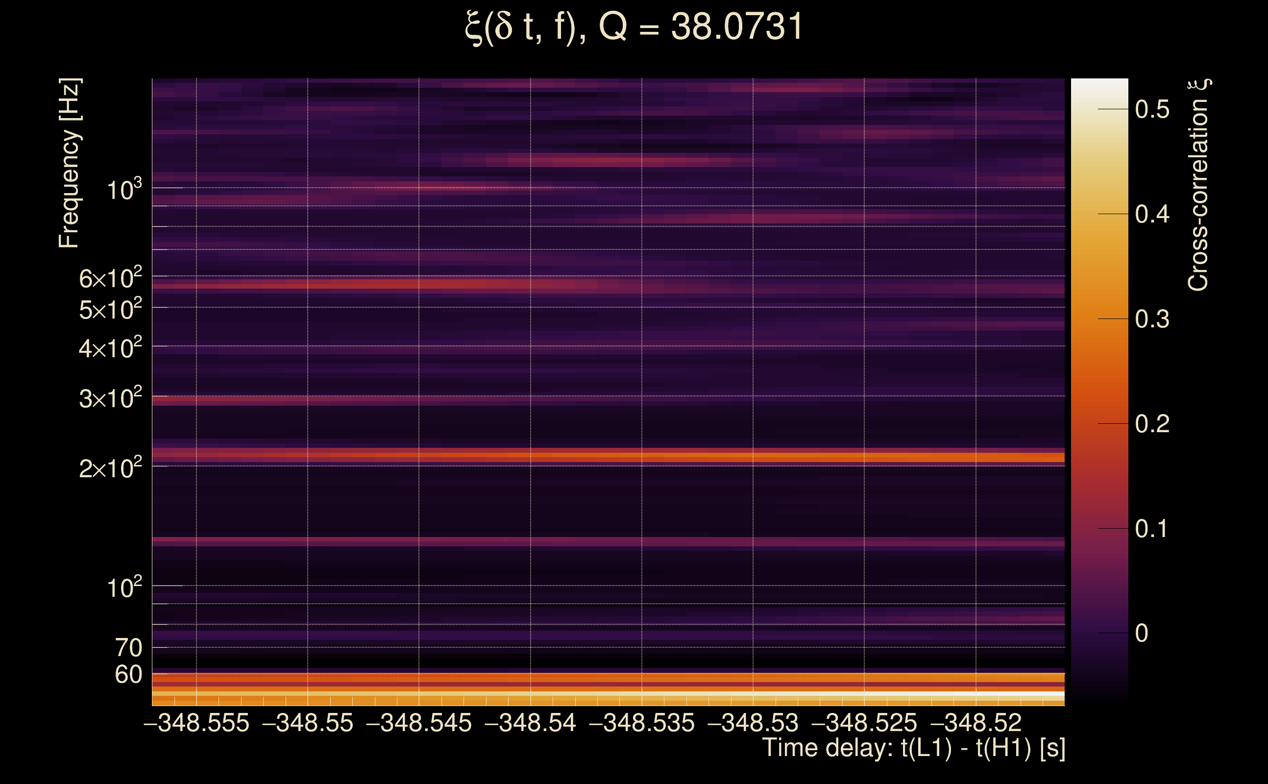Click the 0.5 tick label on the colorbar
Screen dimensions: 1268x784
point(1152,109)
